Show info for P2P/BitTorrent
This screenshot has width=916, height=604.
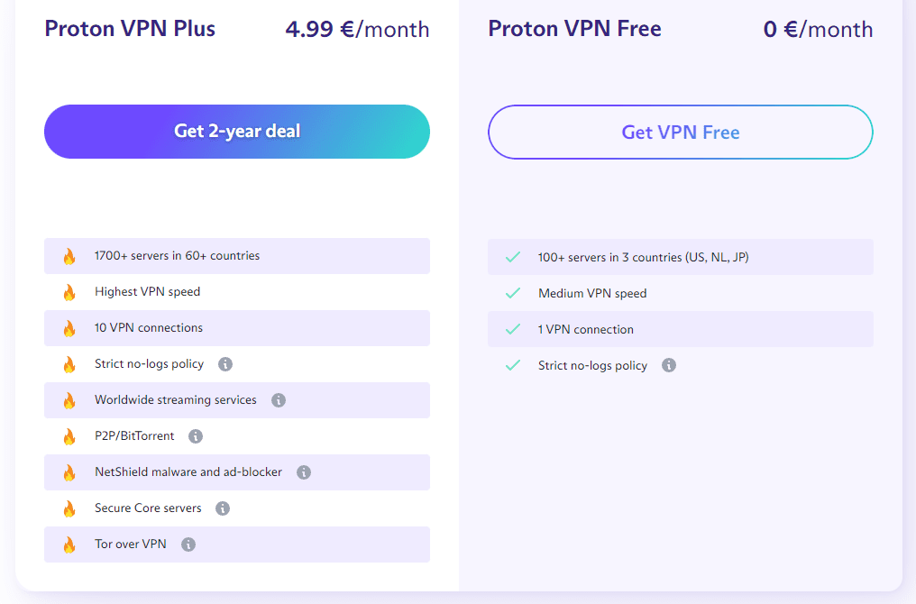[x=196, y=436]
